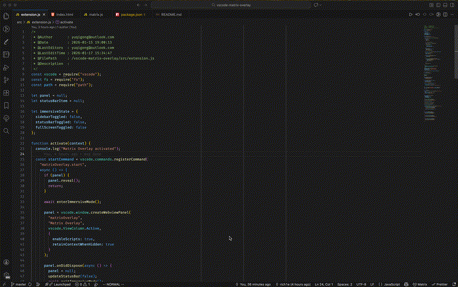The image size is (458, 287).
Task: Open the Search view in activity bar
Action: tap(7, 131)
